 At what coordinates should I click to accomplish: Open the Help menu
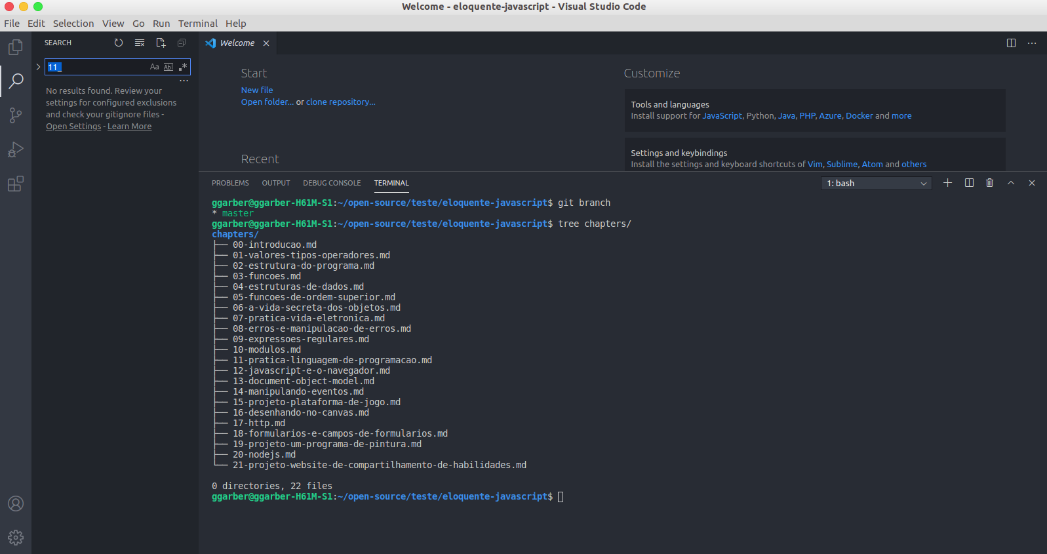[x=236, y=24]
